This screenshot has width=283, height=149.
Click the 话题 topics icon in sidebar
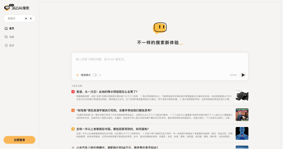6,37
